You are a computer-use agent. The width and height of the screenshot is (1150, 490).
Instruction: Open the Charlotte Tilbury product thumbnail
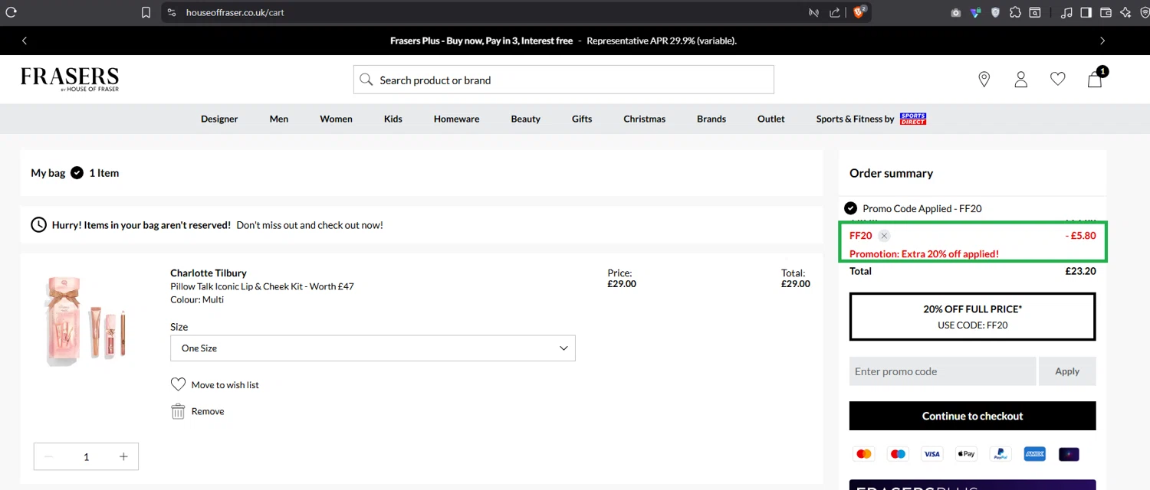[x=86, y=322]
